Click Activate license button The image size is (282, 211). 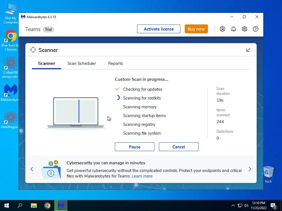coord(159,29)
